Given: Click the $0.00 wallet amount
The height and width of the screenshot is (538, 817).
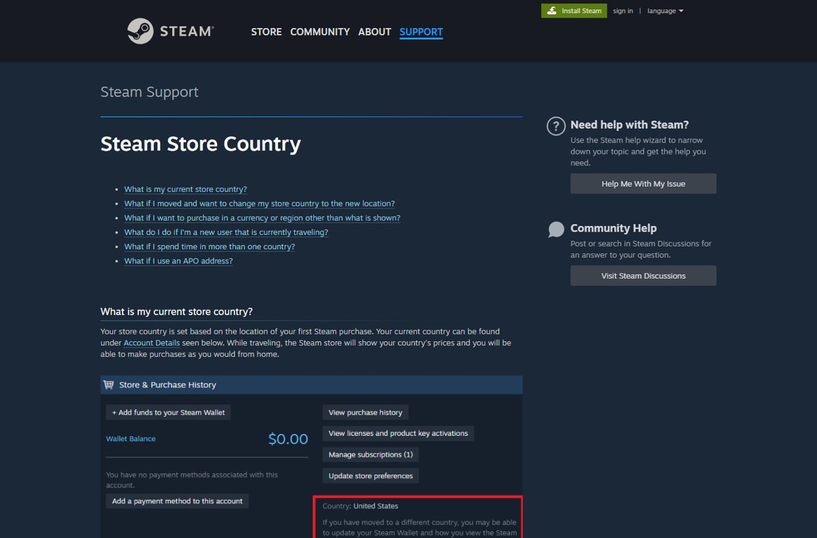Looking at the screenshot, I should pos(288,439).
